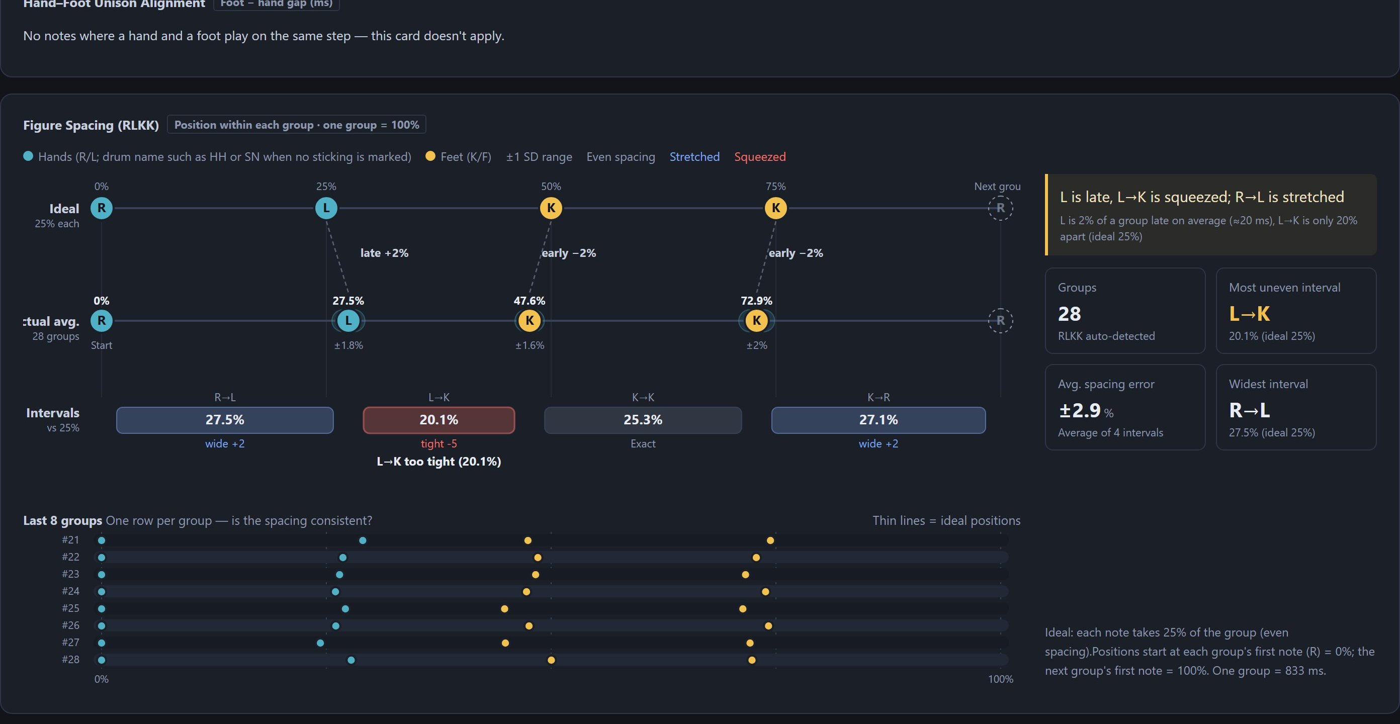Click the actual avg. K marker at 47.6%
The height and width of the screenshot is (724, 1400).
click(x=530, y=321)
